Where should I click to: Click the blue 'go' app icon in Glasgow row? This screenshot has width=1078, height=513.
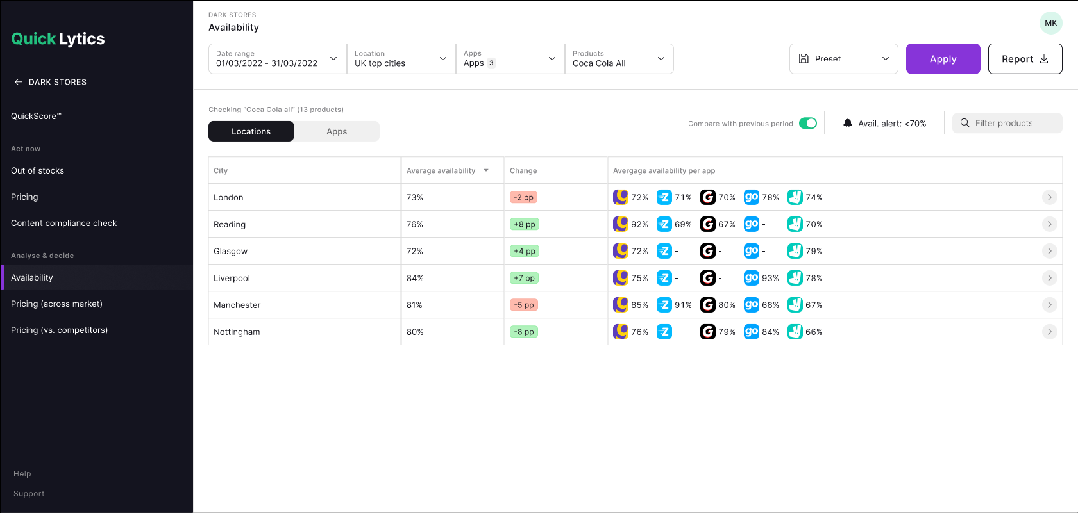[752, 251]
